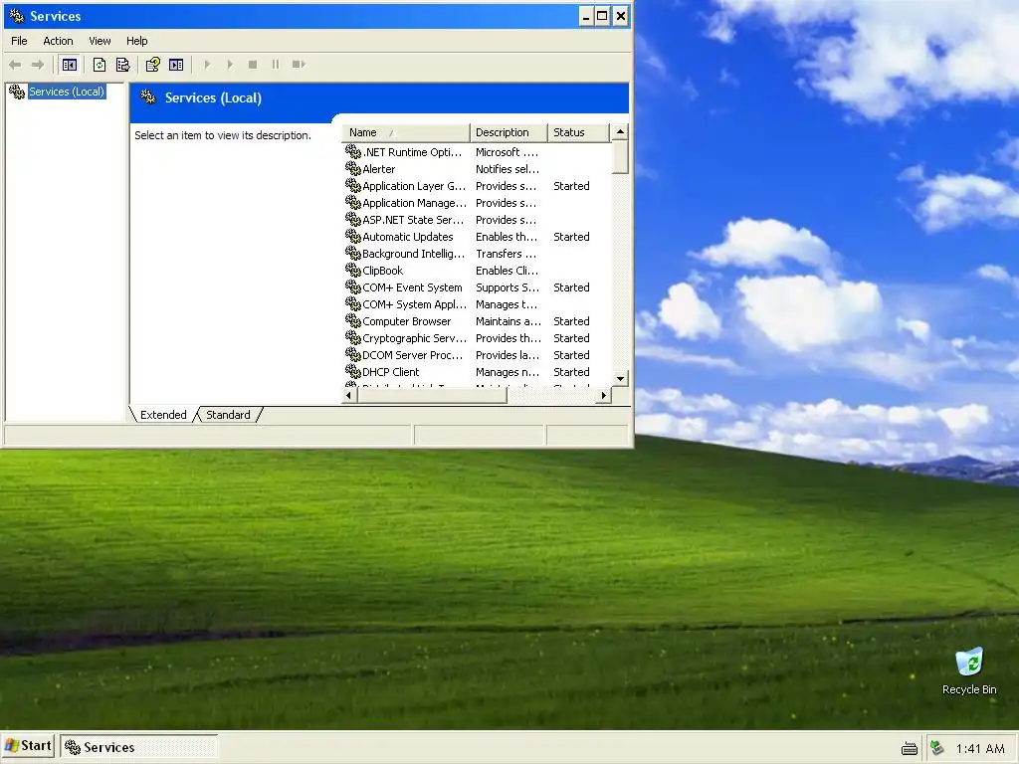This screenshot has width=1019, height=764.
Task: Select the ASP.NET State Ser... service
Action: tap(413, 220)
